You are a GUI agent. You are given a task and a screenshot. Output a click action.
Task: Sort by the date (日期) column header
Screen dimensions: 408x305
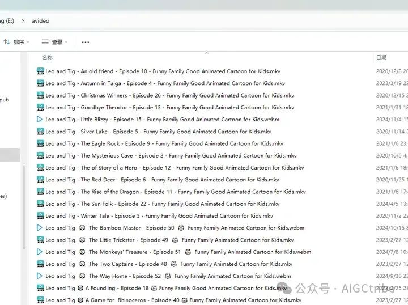(x=381, y=57)
